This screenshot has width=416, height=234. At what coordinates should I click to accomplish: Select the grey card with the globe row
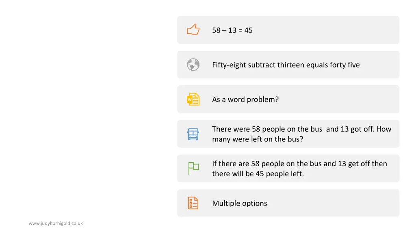click(x=288, y=65)
